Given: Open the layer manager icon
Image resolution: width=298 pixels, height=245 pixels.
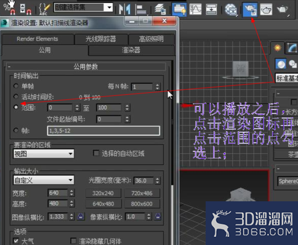Looking at the screenshot, I should 160,9.
